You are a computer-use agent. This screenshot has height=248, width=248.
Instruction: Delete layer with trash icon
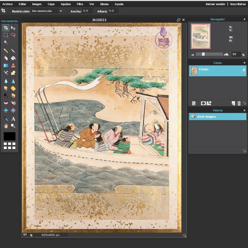pos(239,103)
